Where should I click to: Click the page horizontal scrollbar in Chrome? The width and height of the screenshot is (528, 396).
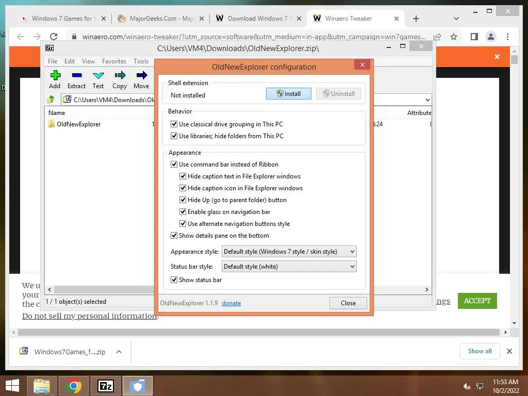(x=259, y=333)
